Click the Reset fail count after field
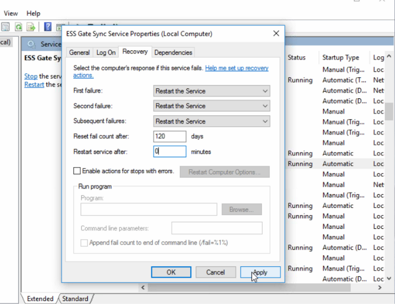The width and height of the screenshot is (395, 306). tap(169, 136)
